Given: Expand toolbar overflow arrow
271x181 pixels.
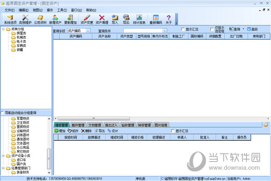Looking at the screenshot, I should point(176,24).
